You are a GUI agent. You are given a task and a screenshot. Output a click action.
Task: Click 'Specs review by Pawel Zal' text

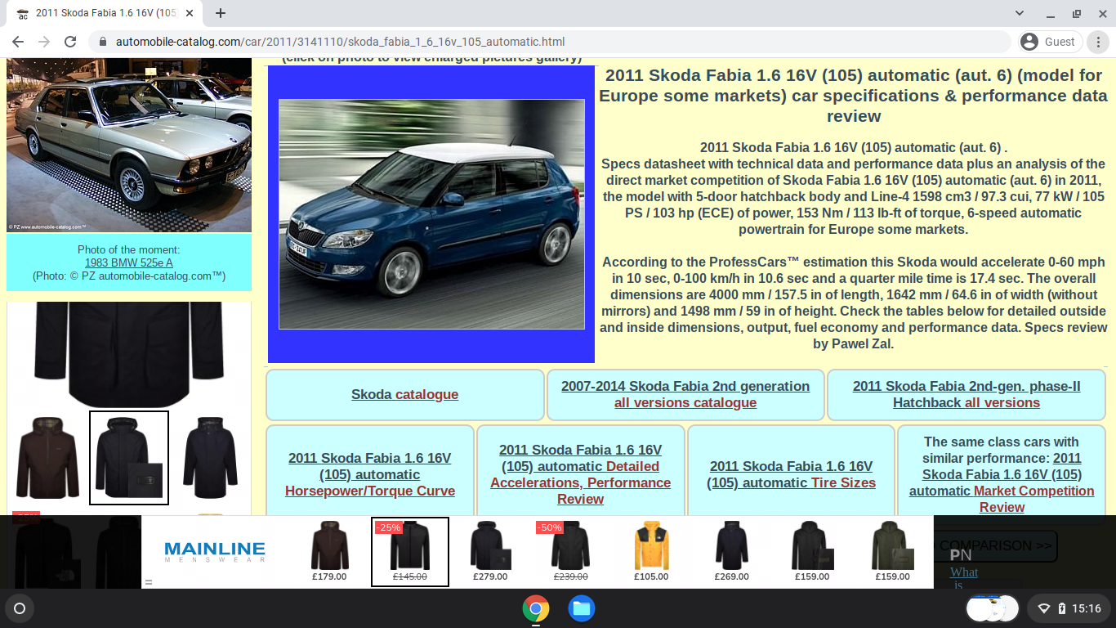959,335
